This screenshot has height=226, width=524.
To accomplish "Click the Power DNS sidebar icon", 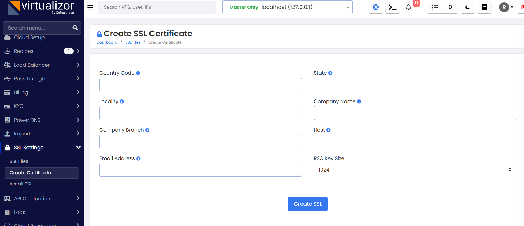I will click(7, 120).
